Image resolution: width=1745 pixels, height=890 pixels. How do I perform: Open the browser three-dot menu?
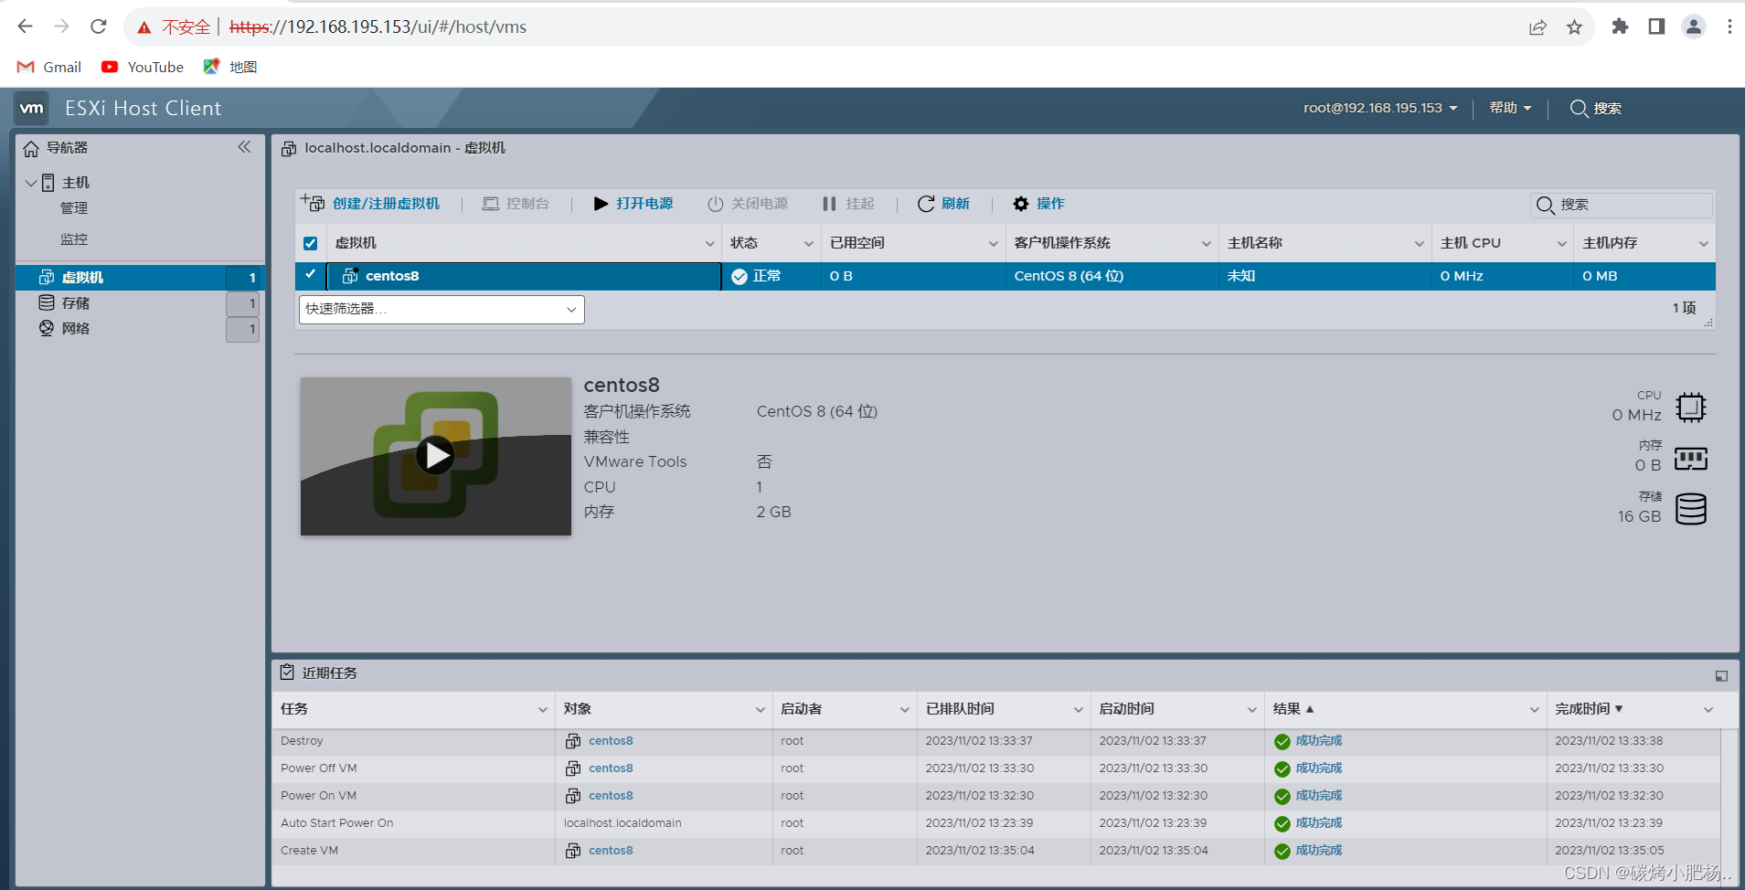pos(1729,26)
